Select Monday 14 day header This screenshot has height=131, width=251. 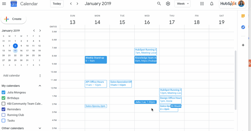click(x=97, y=20)
